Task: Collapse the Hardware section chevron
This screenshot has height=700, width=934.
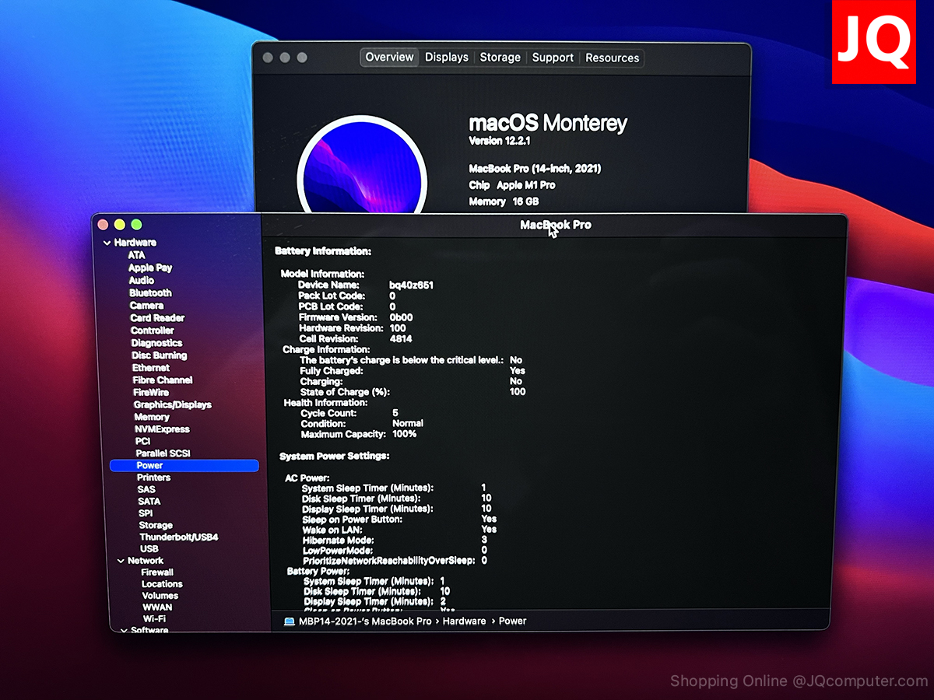Action: click(107, 243)
